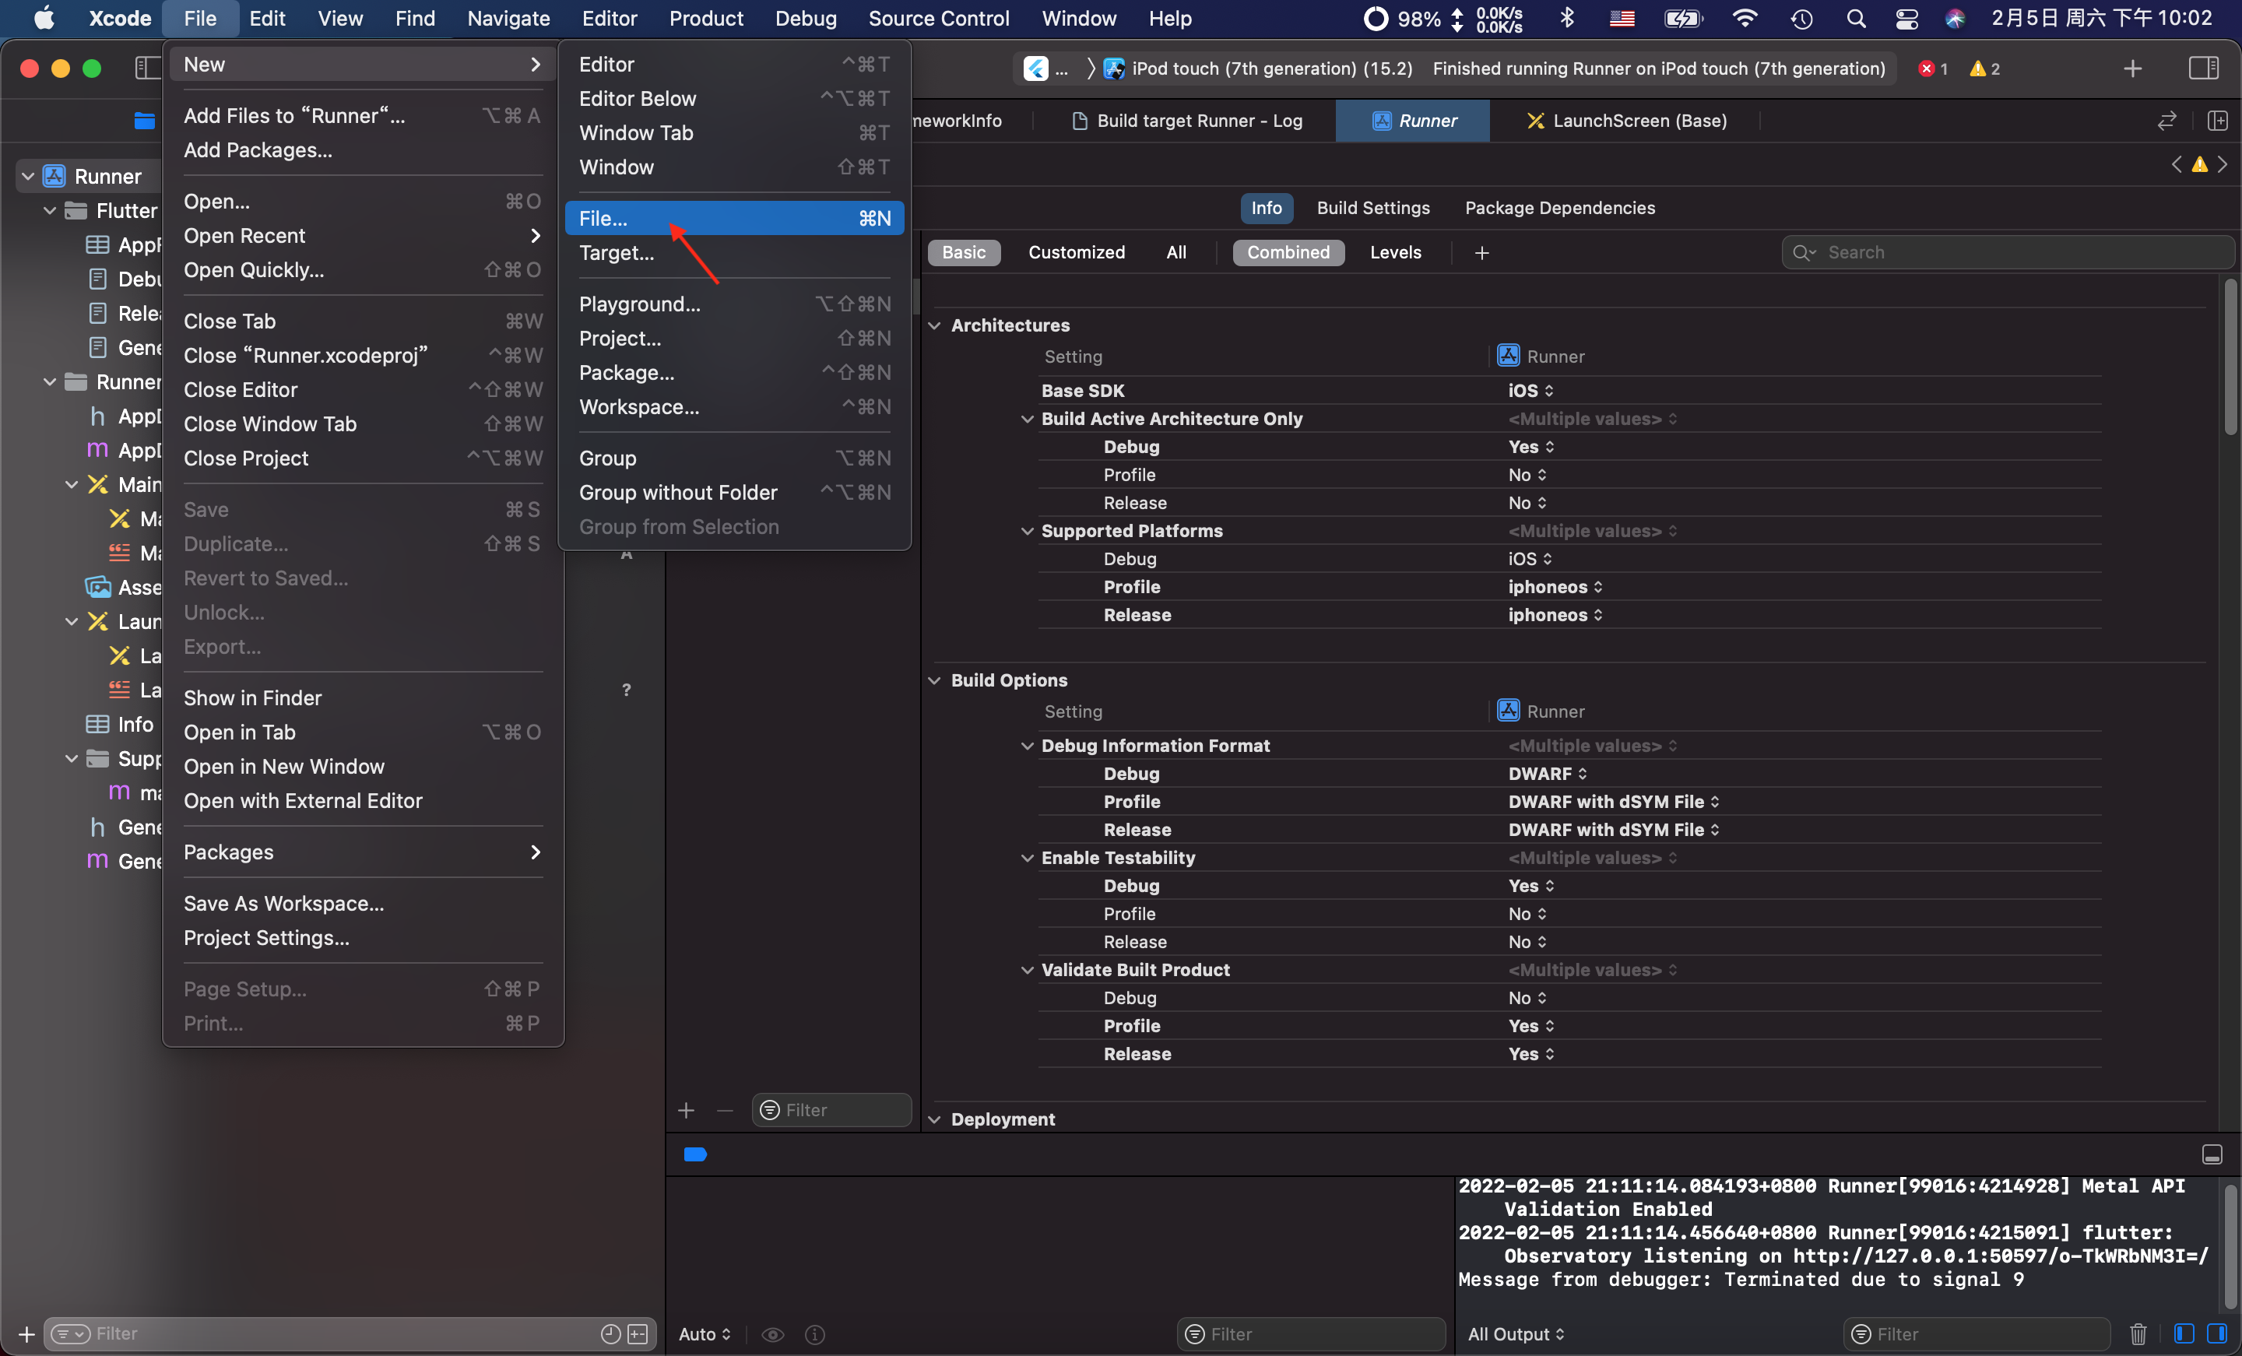The width and height of the screenshot is (2242, 1356).
Task: Open Control Center in menu bar
Action: click(x=1906, y=18)
